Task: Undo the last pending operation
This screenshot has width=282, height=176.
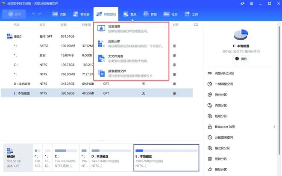Action: point(33,14)
